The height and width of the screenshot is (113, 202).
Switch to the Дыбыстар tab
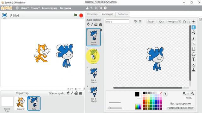122,14
